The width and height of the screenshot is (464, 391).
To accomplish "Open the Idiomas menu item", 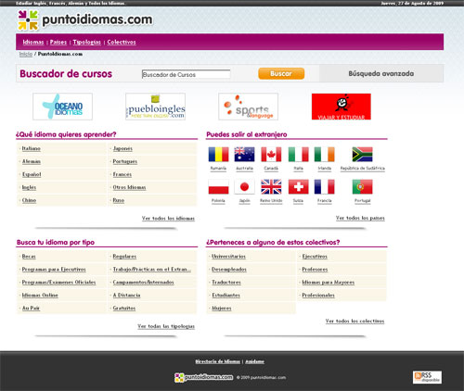I will click(33, 42).
